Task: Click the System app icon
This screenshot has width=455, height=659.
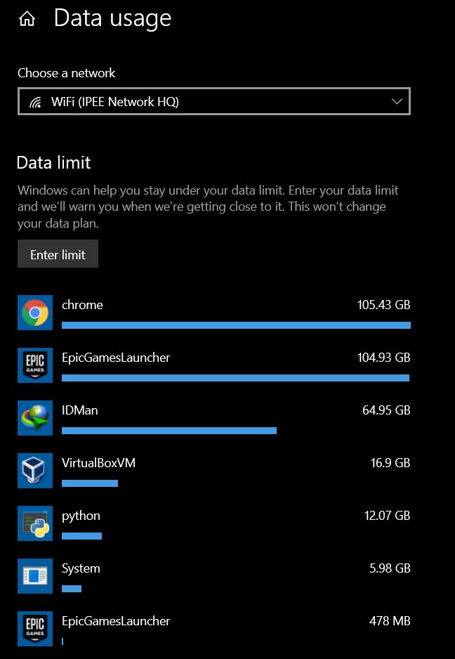Action: [35, 576]
